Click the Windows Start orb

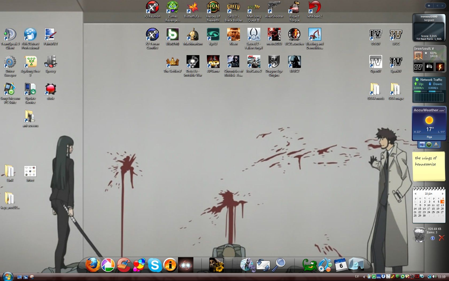coord(8,276)
